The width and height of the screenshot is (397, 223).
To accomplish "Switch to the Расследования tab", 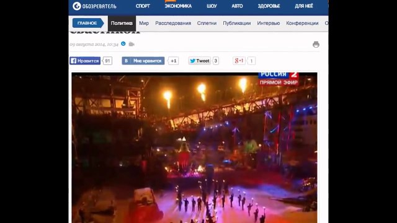I will (x=173, y=23).
